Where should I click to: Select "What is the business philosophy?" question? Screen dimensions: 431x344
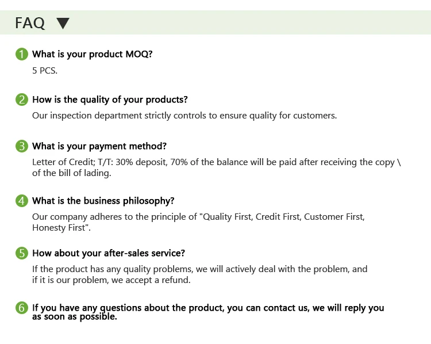click(x=103, y=201)
